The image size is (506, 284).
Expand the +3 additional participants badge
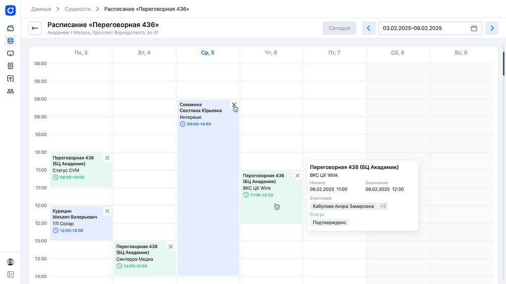(383, 206)
